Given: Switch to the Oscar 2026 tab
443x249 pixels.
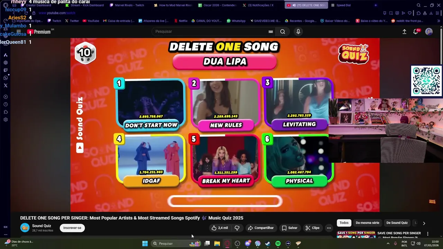Looking at the screenshot, I should coord(217,5).
